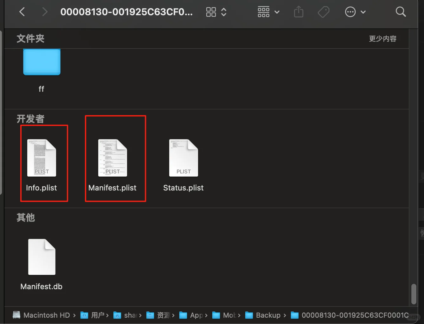Click the 开发者 group header
Screen dimensions: 424x324
[x=30, y=119]
